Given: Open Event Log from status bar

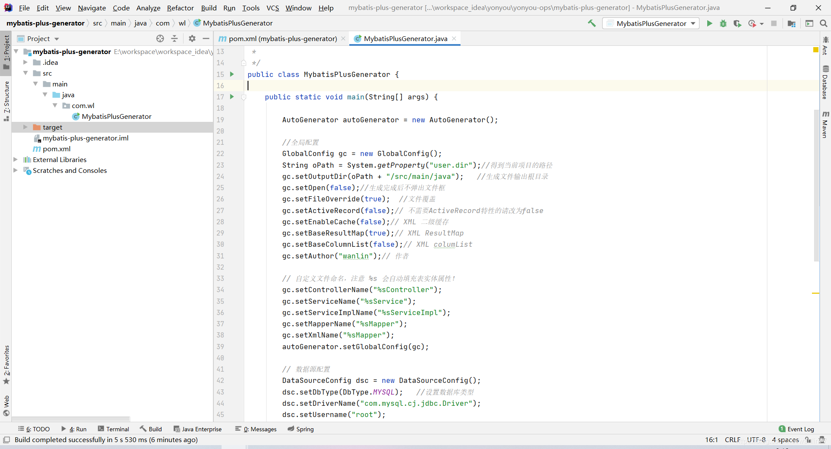Looking at the screenshot, I should (796, 429).
